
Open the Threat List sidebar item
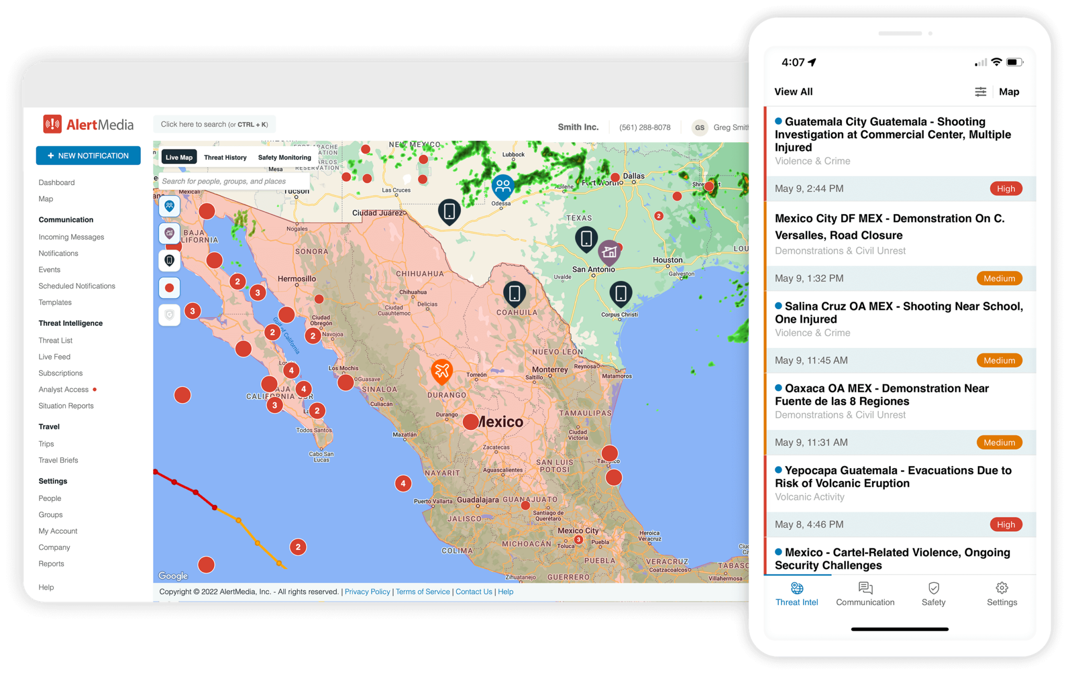click(55, 340)
